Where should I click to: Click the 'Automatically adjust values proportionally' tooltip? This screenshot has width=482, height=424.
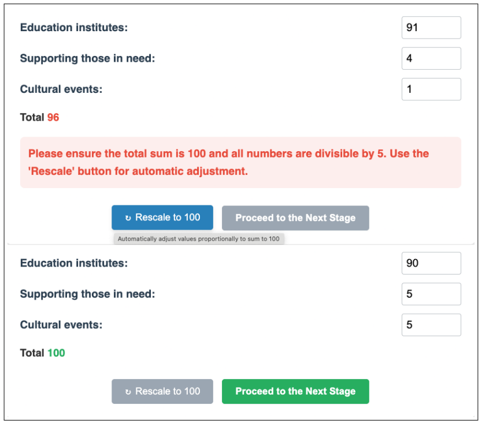[199, 239]
